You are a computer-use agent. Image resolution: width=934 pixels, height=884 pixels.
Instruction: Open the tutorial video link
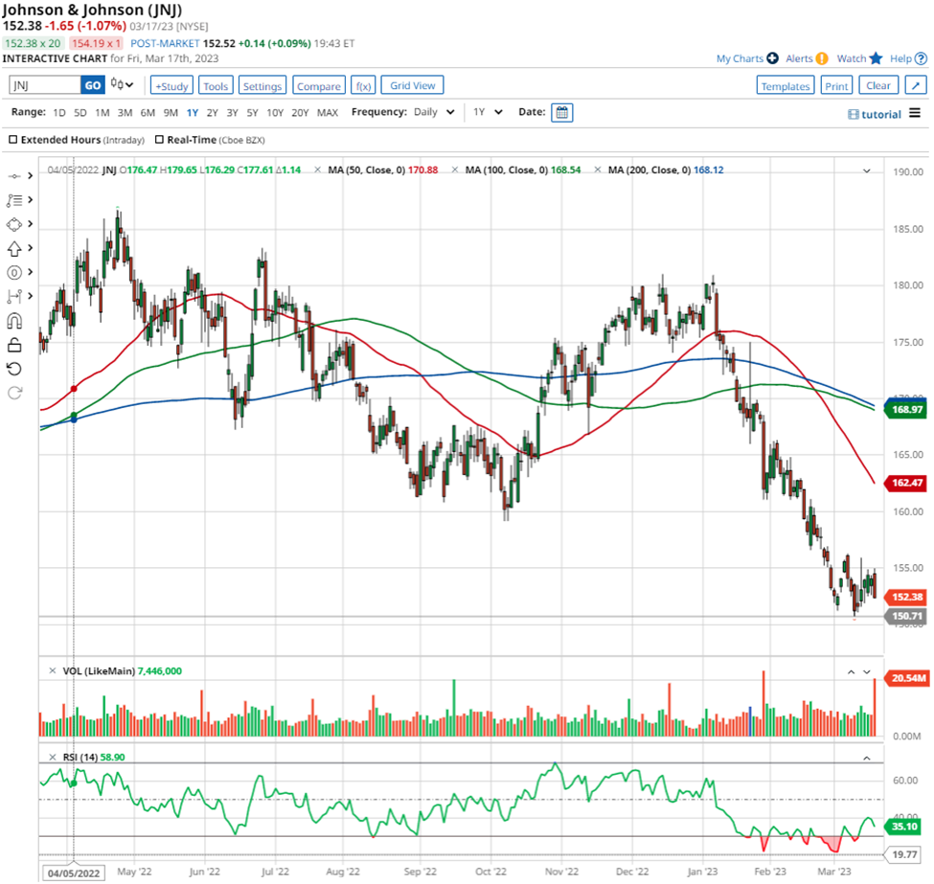[875, 114]
